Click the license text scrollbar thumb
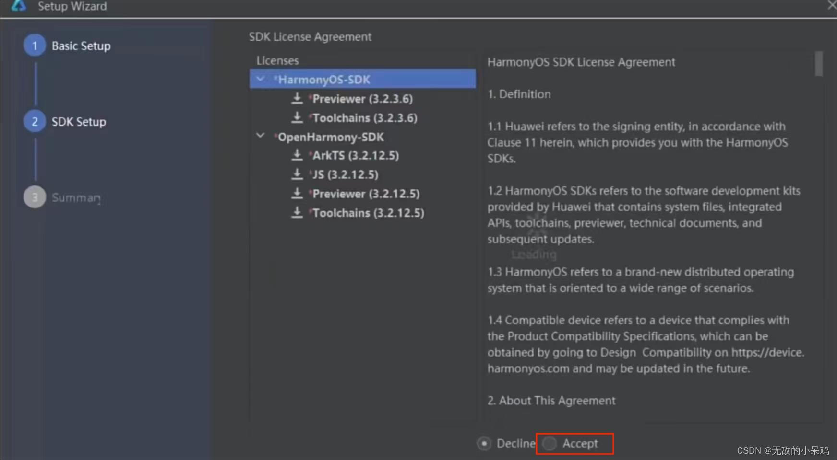The height and width of the screenshot is (460, 837). [819, 64]
